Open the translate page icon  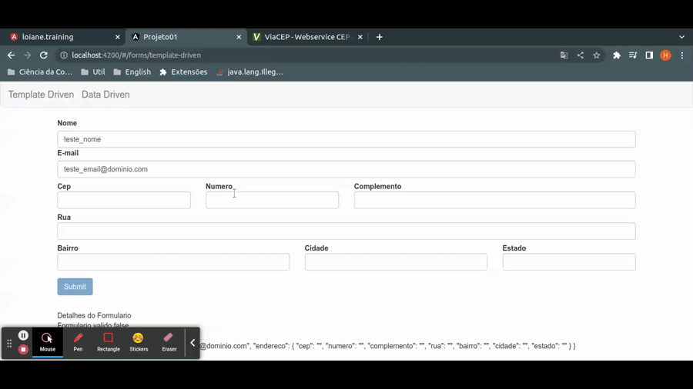(x=564, y=55)
